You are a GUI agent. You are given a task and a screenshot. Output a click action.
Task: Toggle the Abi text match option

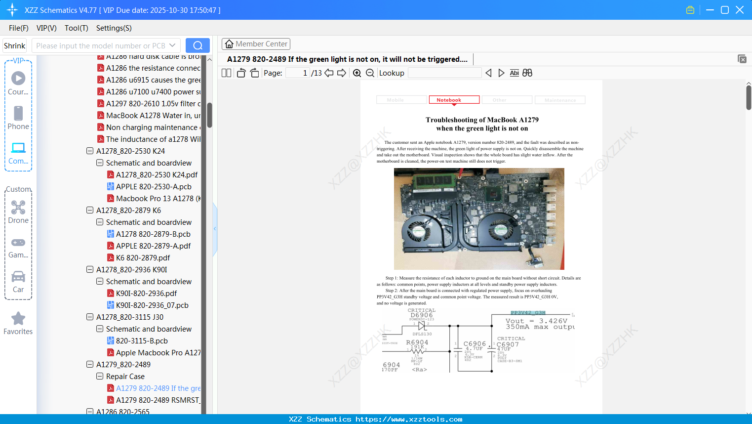(x=515, y=73)
